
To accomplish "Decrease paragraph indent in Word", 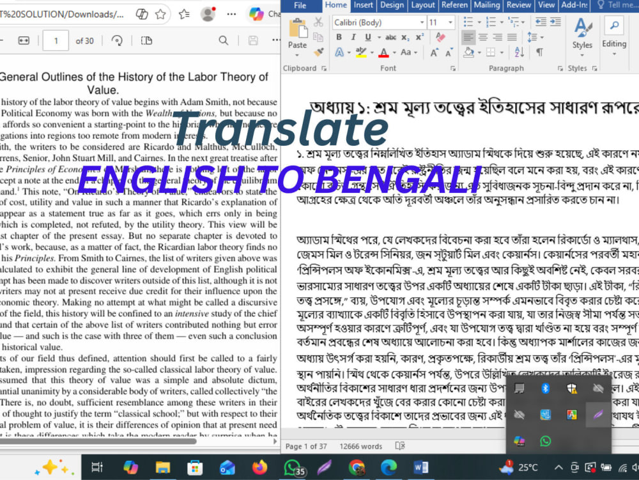I will click(541, 22).
